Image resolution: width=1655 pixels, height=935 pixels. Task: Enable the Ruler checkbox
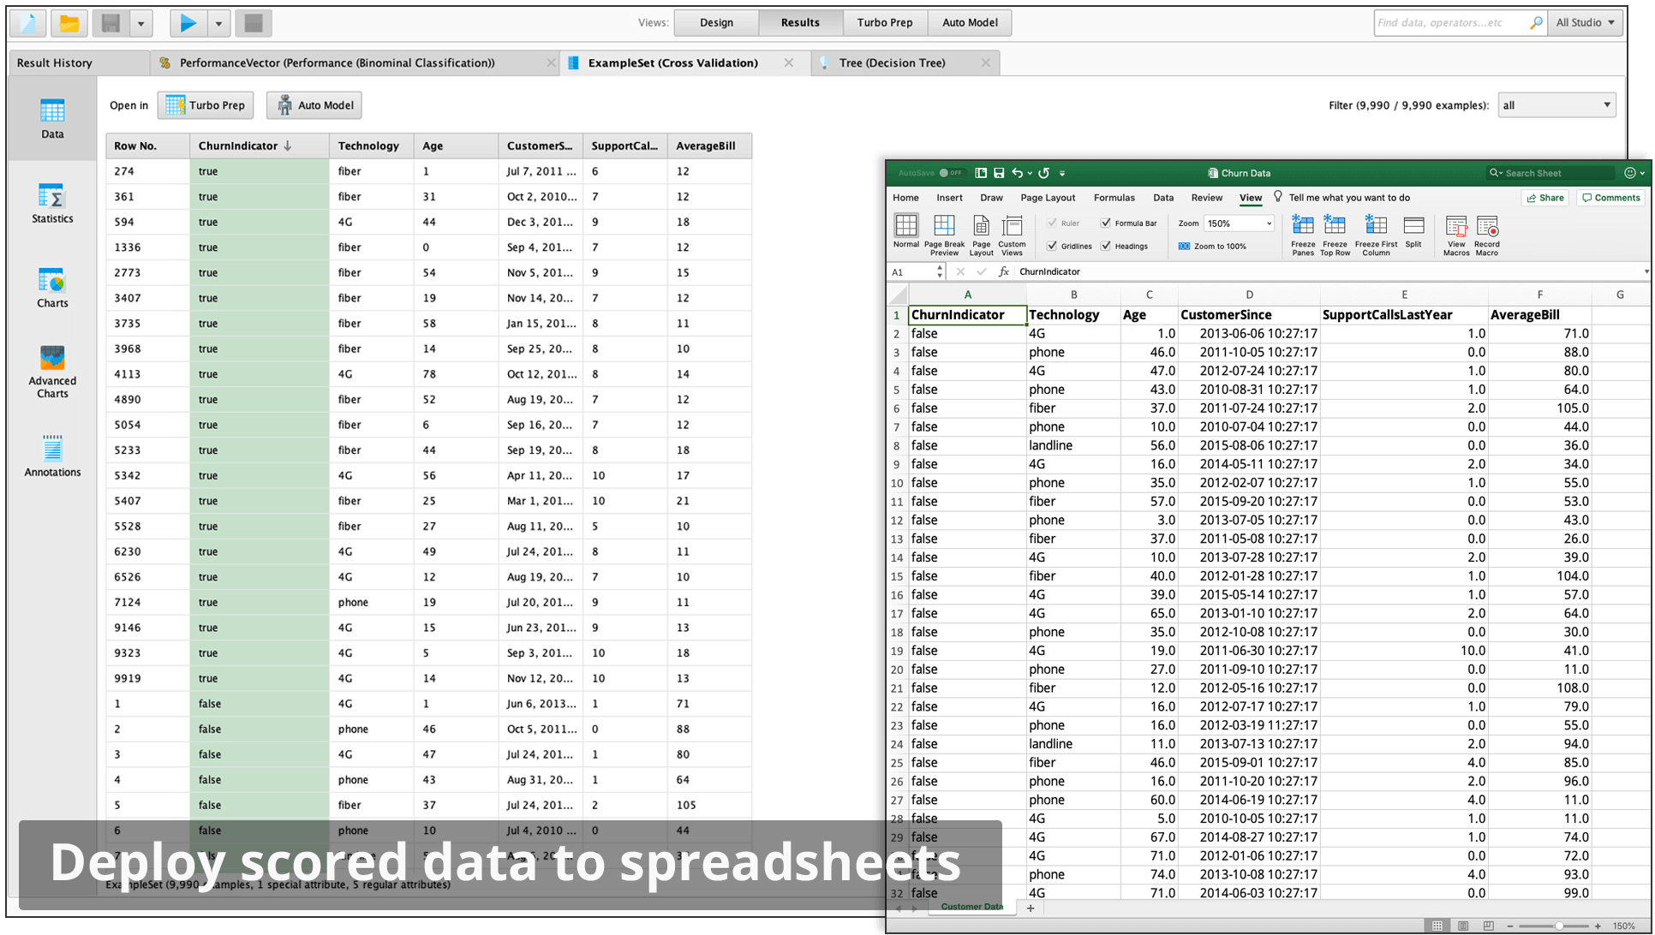[x=1053, y=223]
